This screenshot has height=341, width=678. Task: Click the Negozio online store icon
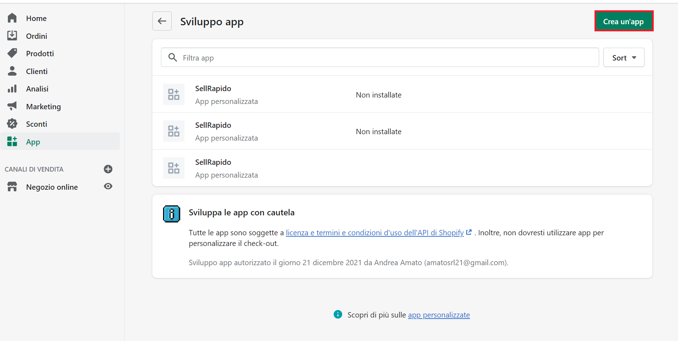point(12,187)
